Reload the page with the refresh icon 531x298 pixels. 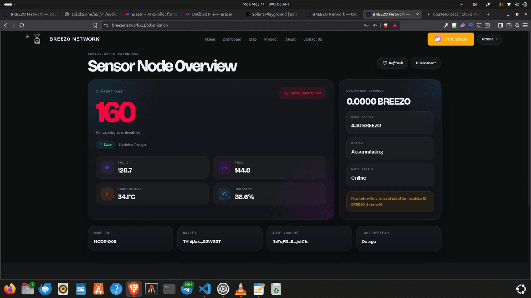tap(22, 25)
